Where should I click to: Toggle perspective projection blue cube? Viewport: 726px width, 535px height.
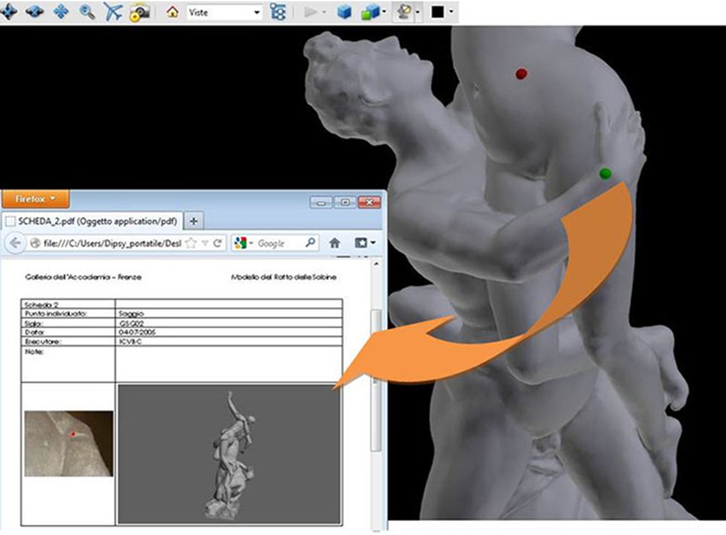point(344,12)
